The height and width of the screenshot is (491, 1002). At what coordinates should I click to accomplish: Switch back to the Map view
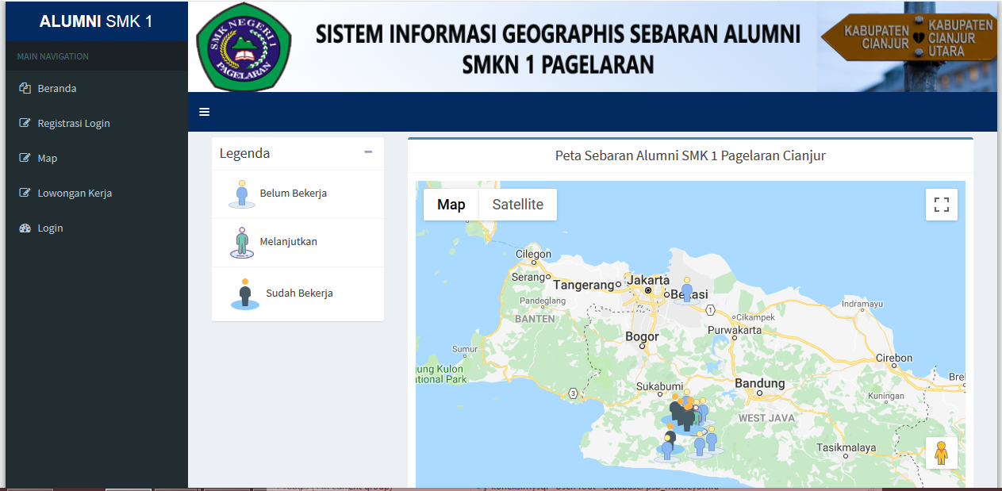tap(451, 204)
